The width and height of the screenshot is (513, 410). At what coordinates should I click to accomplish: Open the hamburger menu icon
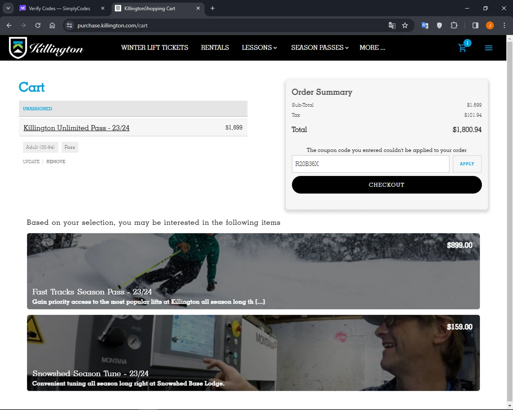coord(489,48)
